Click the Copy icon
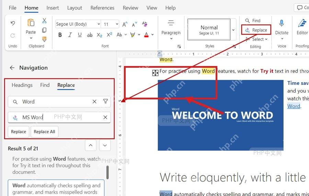 click(x=44, y=30)
